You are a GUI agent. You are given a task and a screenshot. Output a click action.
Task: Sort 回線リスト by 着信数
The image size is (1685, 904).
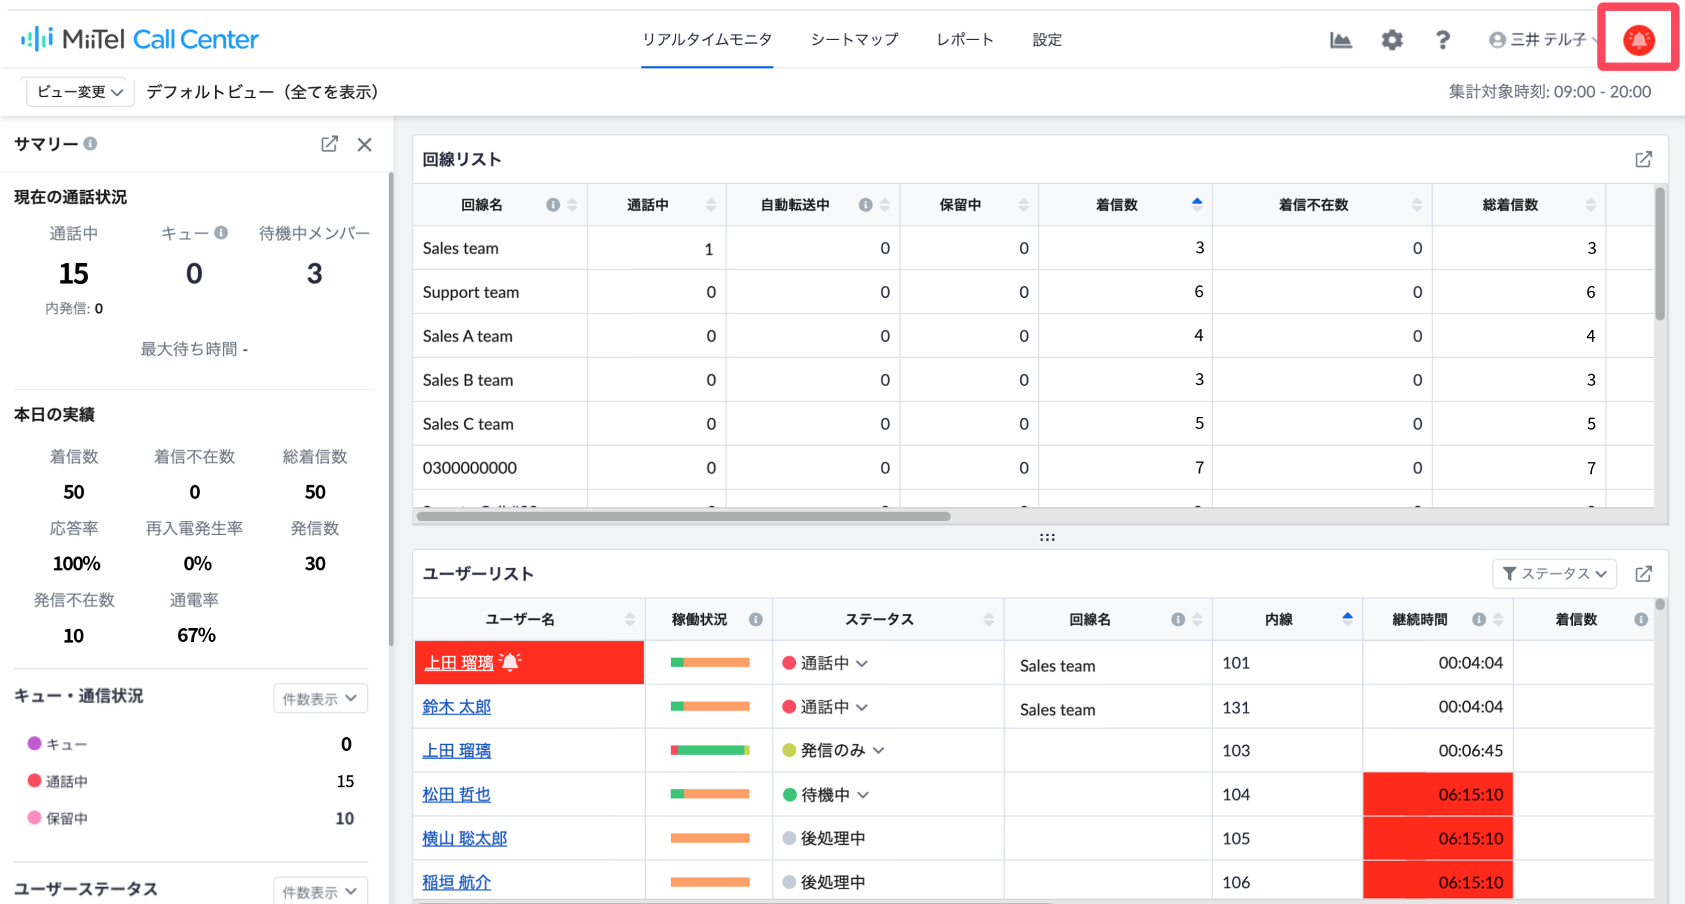pyautogui.click(x=1197, y=205)
